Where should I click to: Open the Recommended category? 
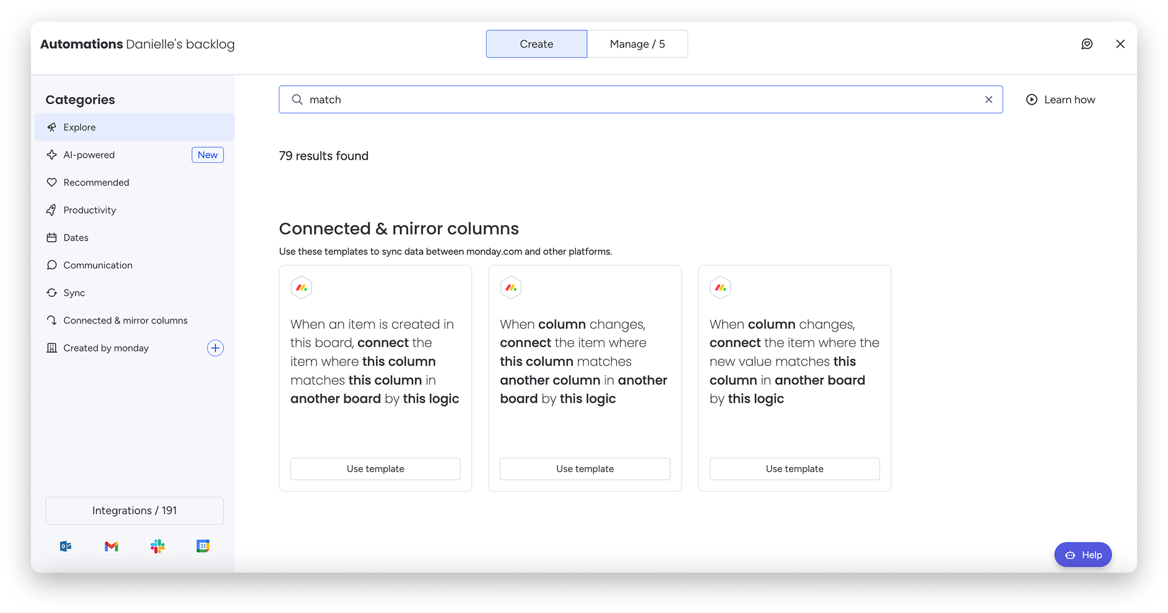point(135,182)
